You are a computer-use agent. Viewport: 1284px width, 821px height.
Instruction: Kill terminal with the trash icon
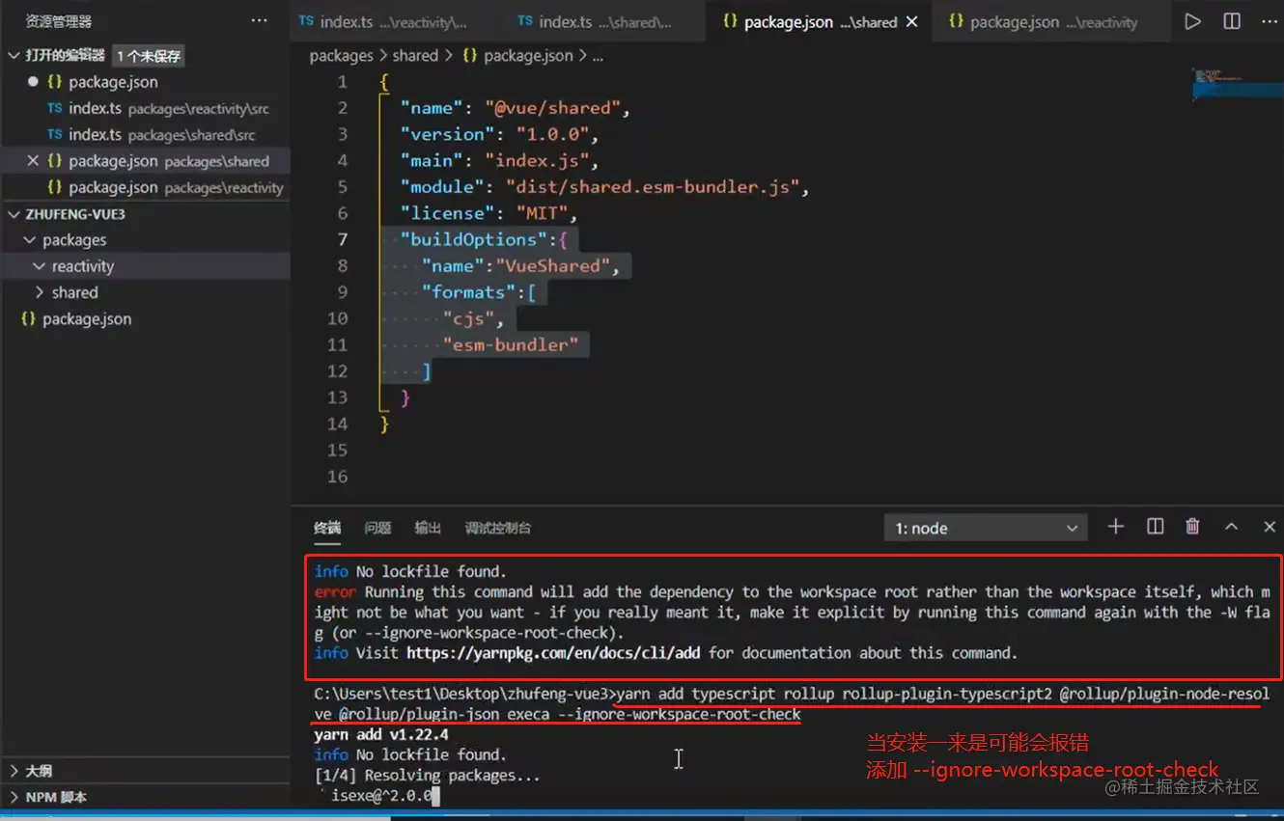[1193, 527]
